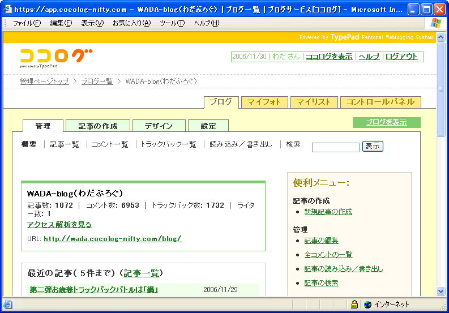Switch to the コントロールパネル tab
Screen dimensions: 449x313
380,102
